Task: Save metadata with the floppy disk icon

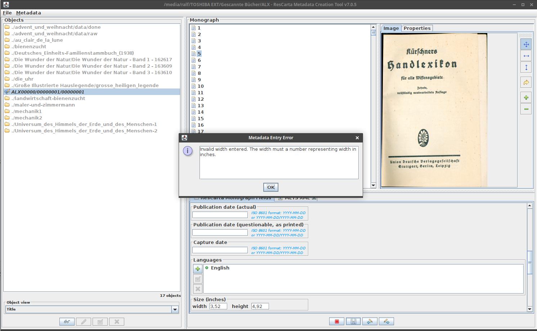Action: coord(353,321)
